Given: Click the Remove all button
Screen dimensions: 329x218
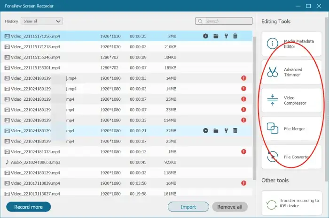Looking at the screenshot, I should (x=229, y=207).
